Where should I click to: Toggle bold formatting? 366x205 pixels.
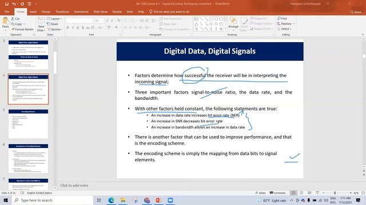[67, 28]
